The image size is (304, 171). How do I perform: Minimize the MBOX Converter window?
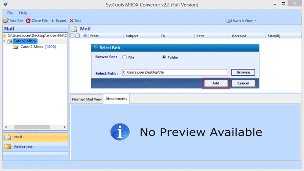pyautogui.click(x=275, y=4)
